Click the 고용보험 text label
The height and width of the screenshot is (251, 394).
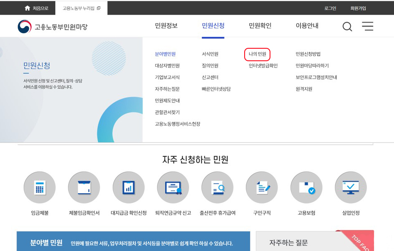coord(306,213)
